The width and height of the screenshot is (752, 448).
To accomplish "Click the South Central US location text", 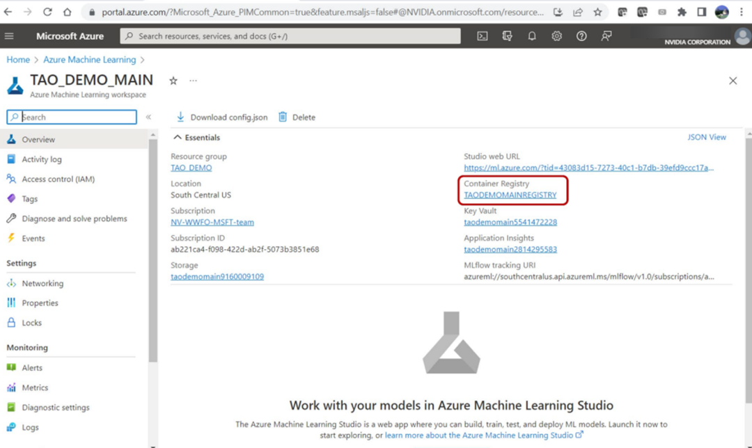I will tap(201, 195).
